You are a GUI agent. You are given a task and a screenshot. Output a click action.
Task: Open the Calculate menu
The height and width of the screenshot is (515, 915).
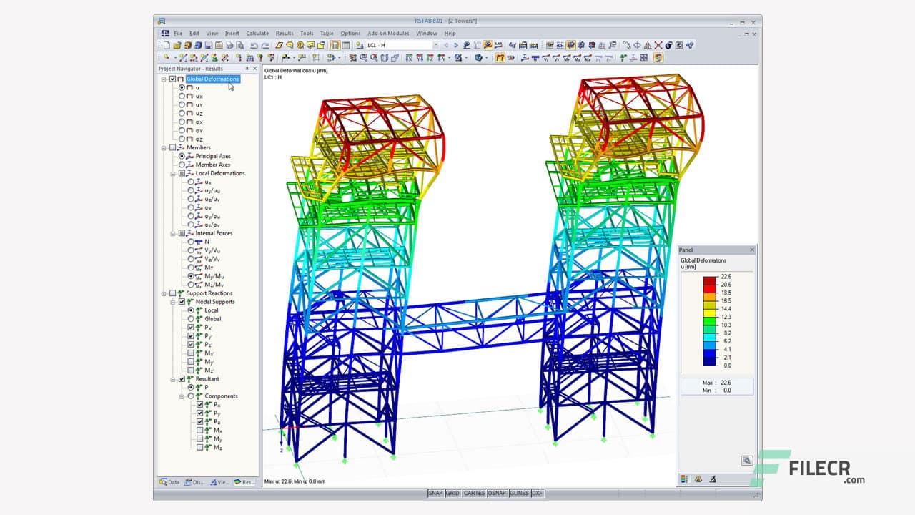point(257,34)
